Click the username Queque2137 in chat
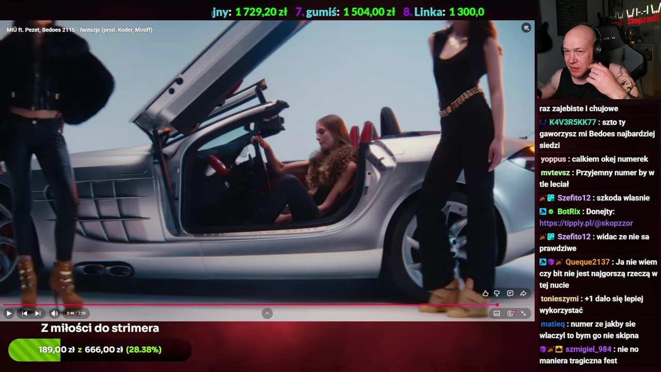 tap(588, 262)
